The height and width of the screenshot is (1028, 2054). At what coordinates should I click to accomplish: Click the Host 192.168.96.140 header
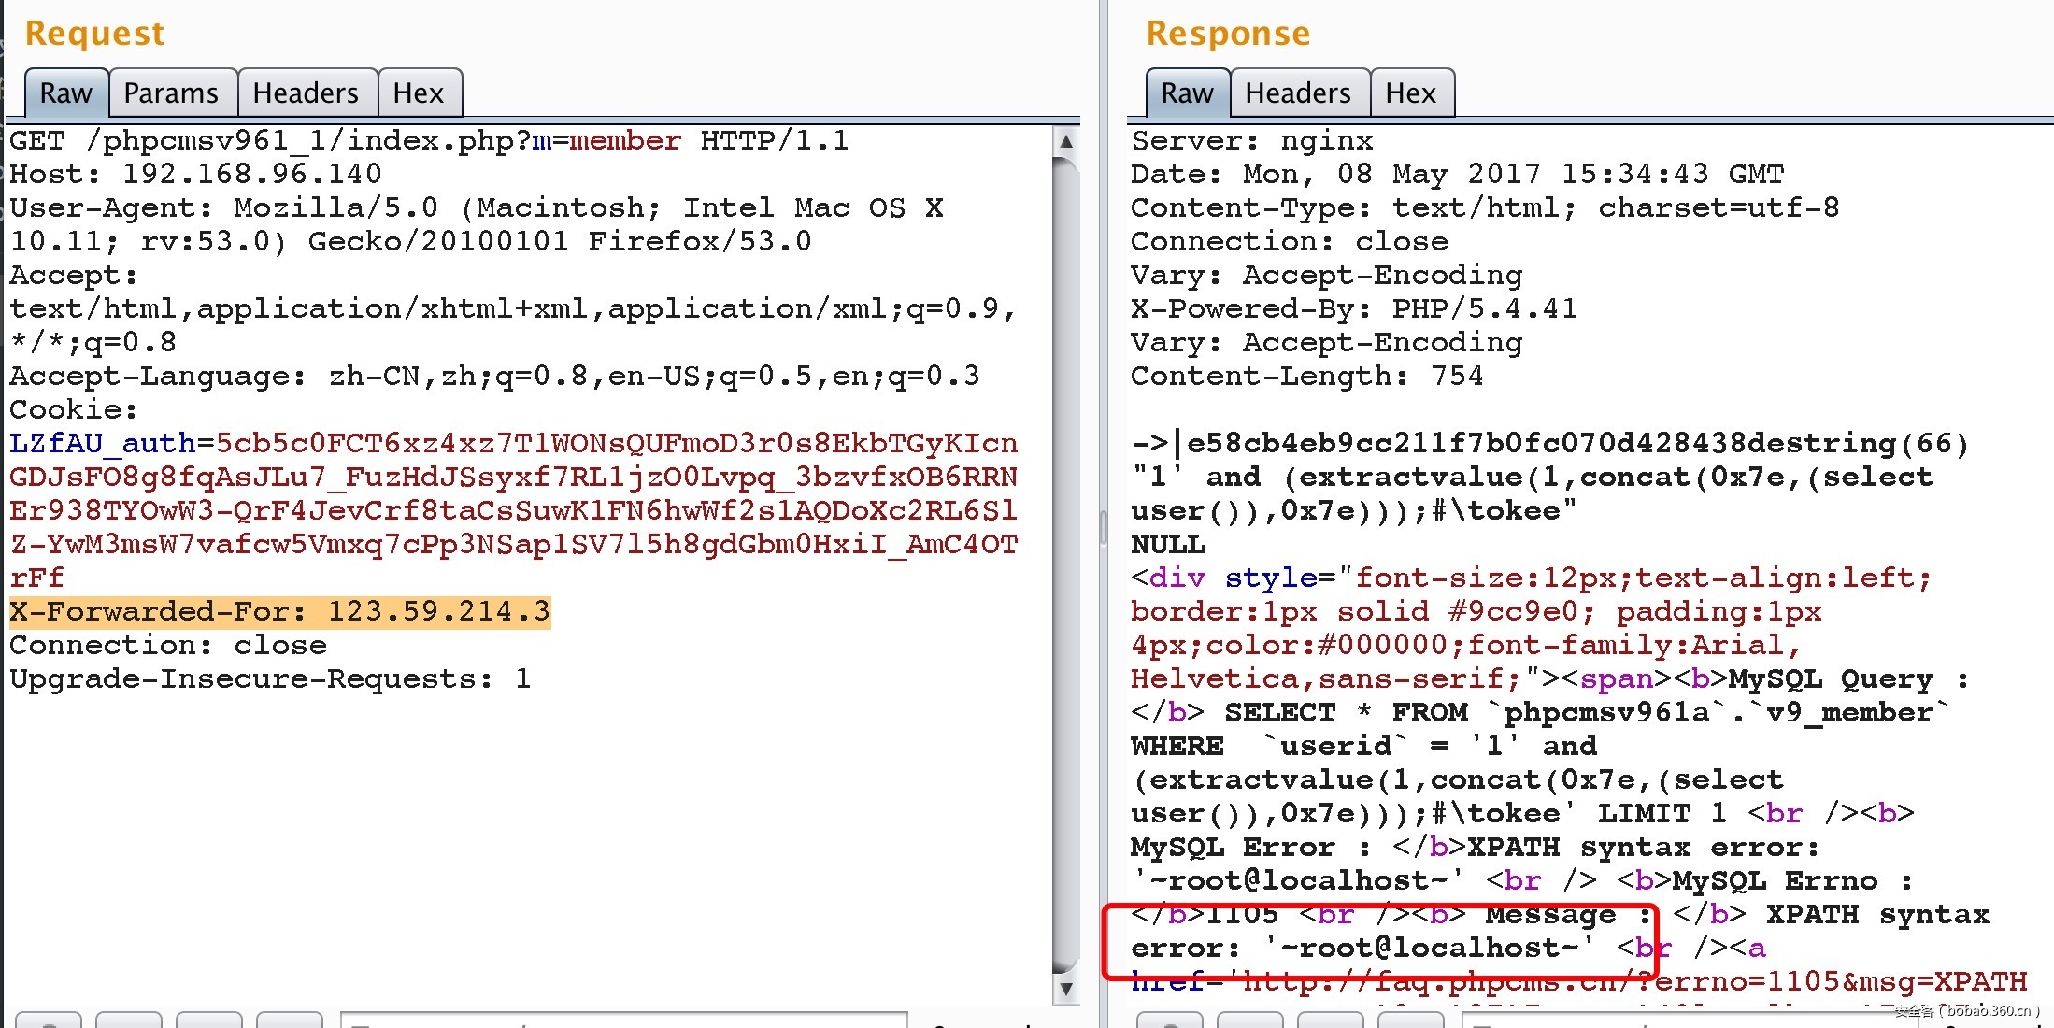(x=195, y=175)
